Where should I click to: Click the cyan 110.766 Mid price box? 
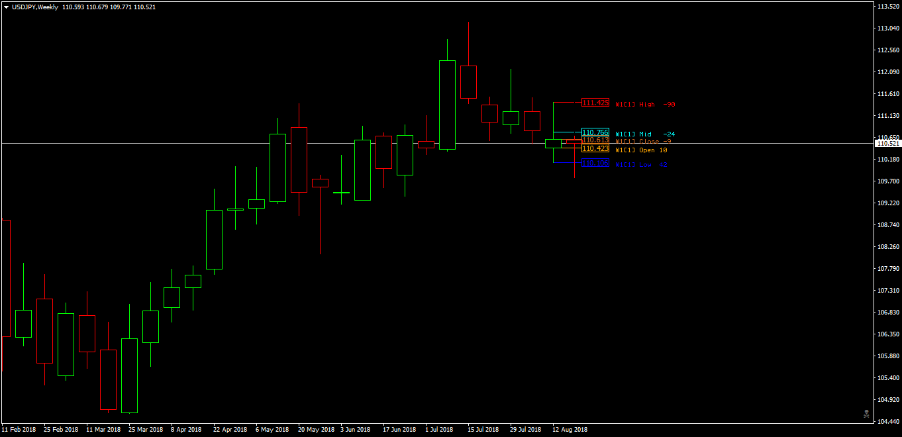point(595,132)
